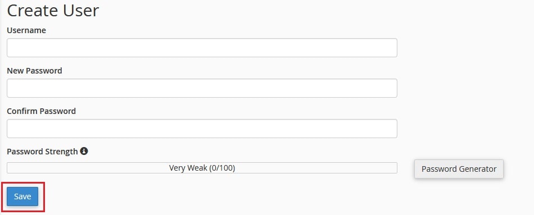Image resolution: width=534 pixels, height=215 pixels.
Task: Click the "Very Weak (0/100)" strength text
Action: click(202, 168)
